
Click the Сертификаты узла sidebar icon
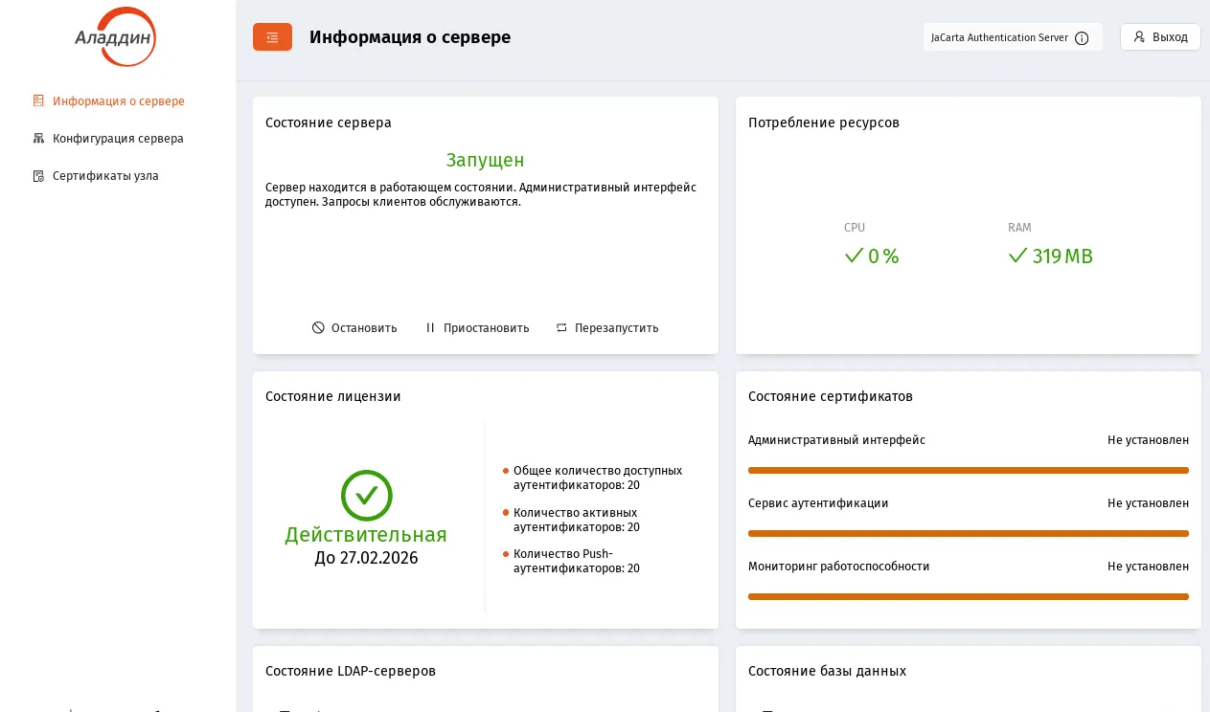tap(38, 176)
